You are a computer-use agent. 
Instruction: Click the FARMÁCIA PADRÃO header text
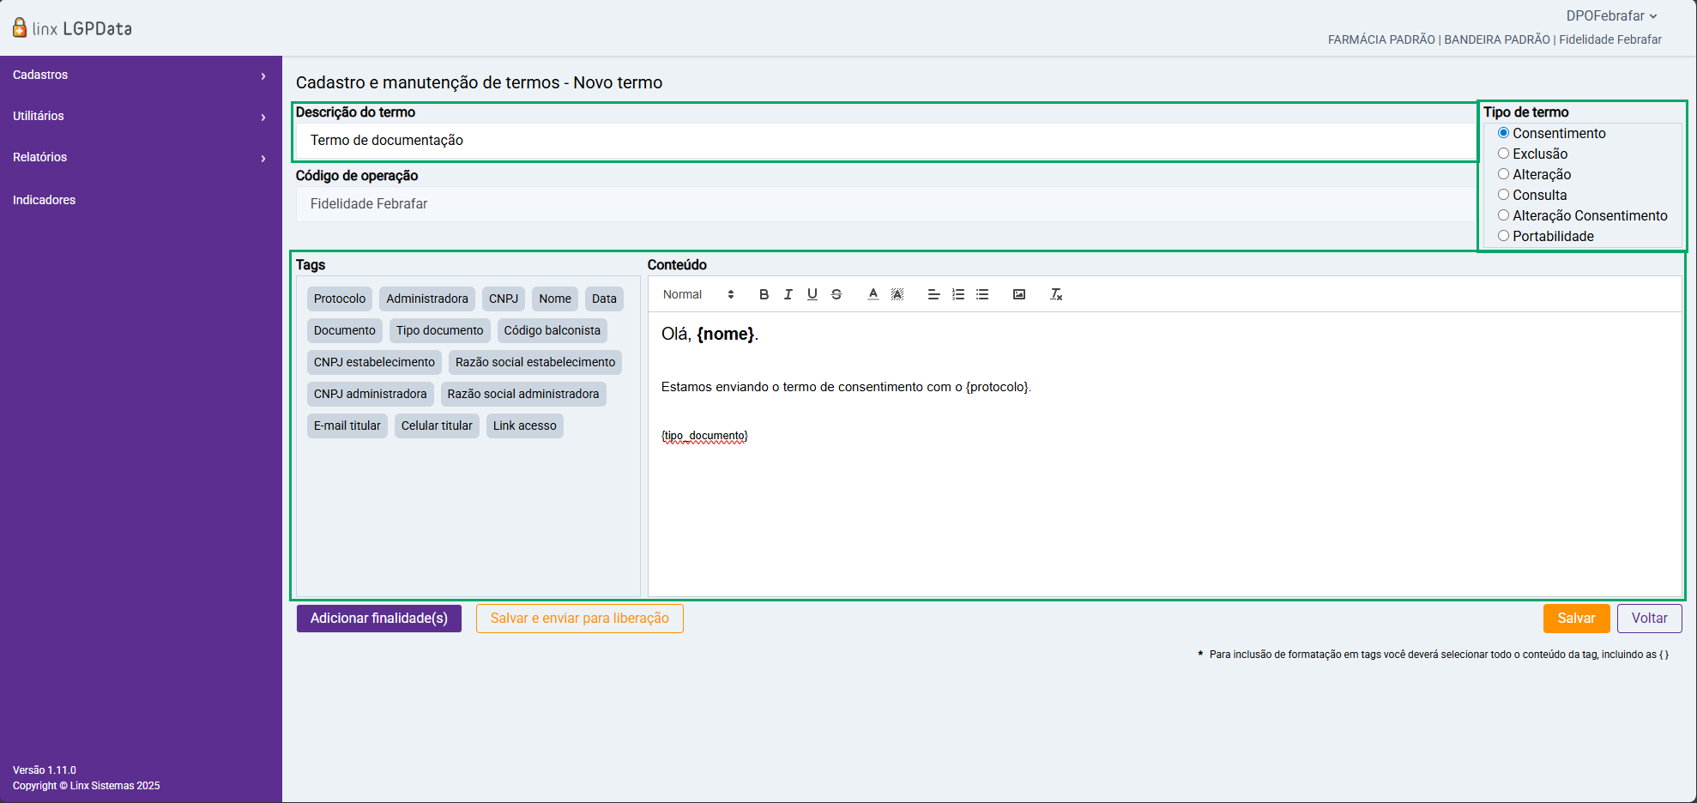1381,39
